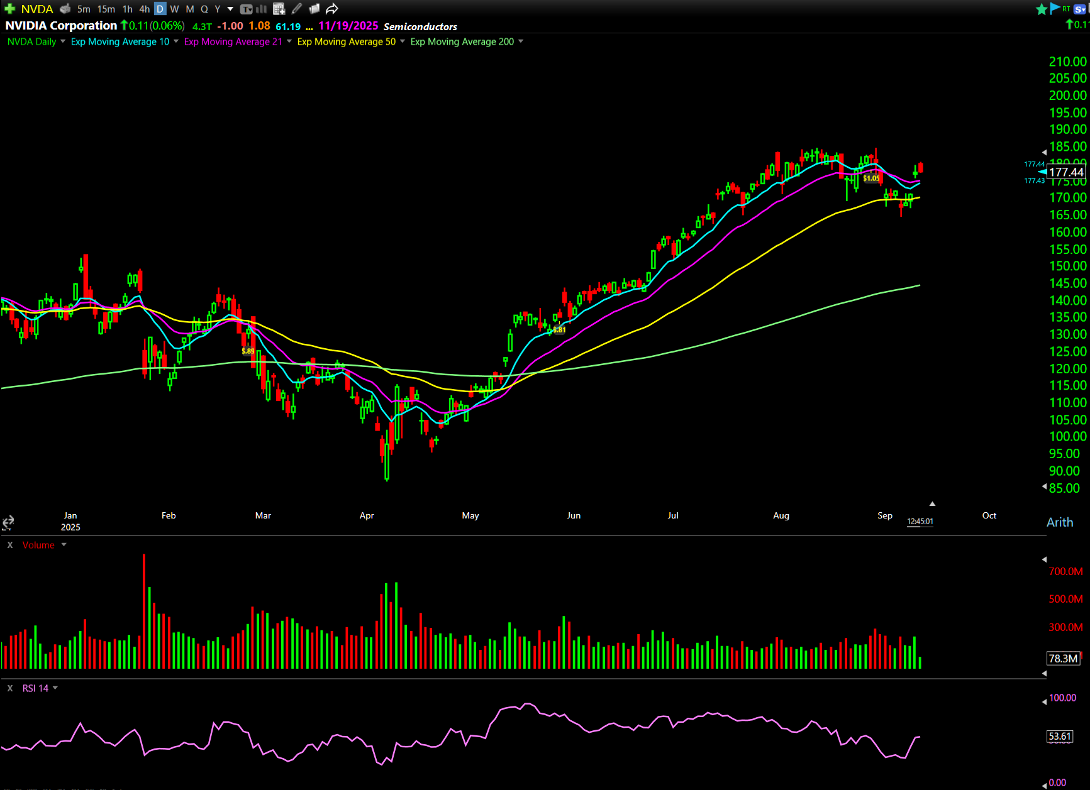Screen dimensions: 1090x790
Task: Click the $1.05 earnings marker in late August
Action: (x=871, y=178)
